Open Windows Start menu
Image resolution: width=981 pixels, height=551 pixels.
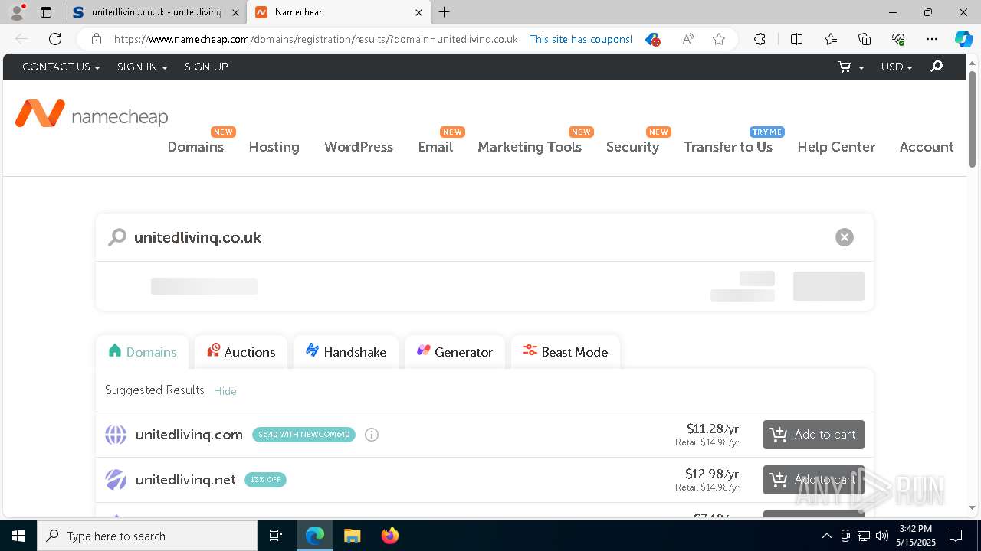coord(18,536)
